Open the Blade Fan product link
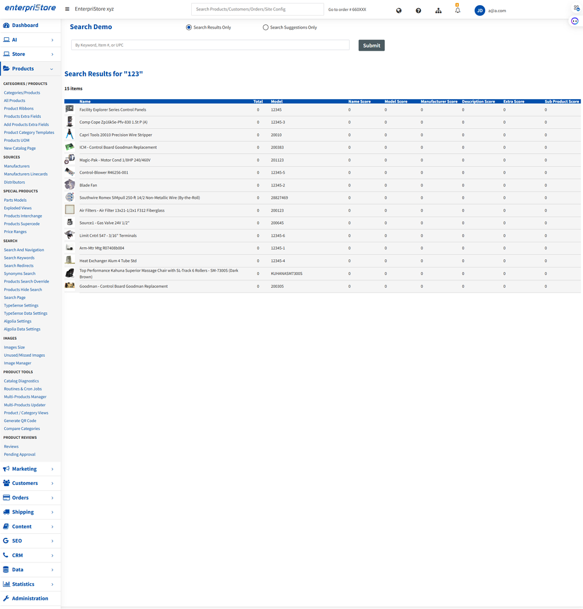This screenshot has width=583, height=609. point(88,185)
